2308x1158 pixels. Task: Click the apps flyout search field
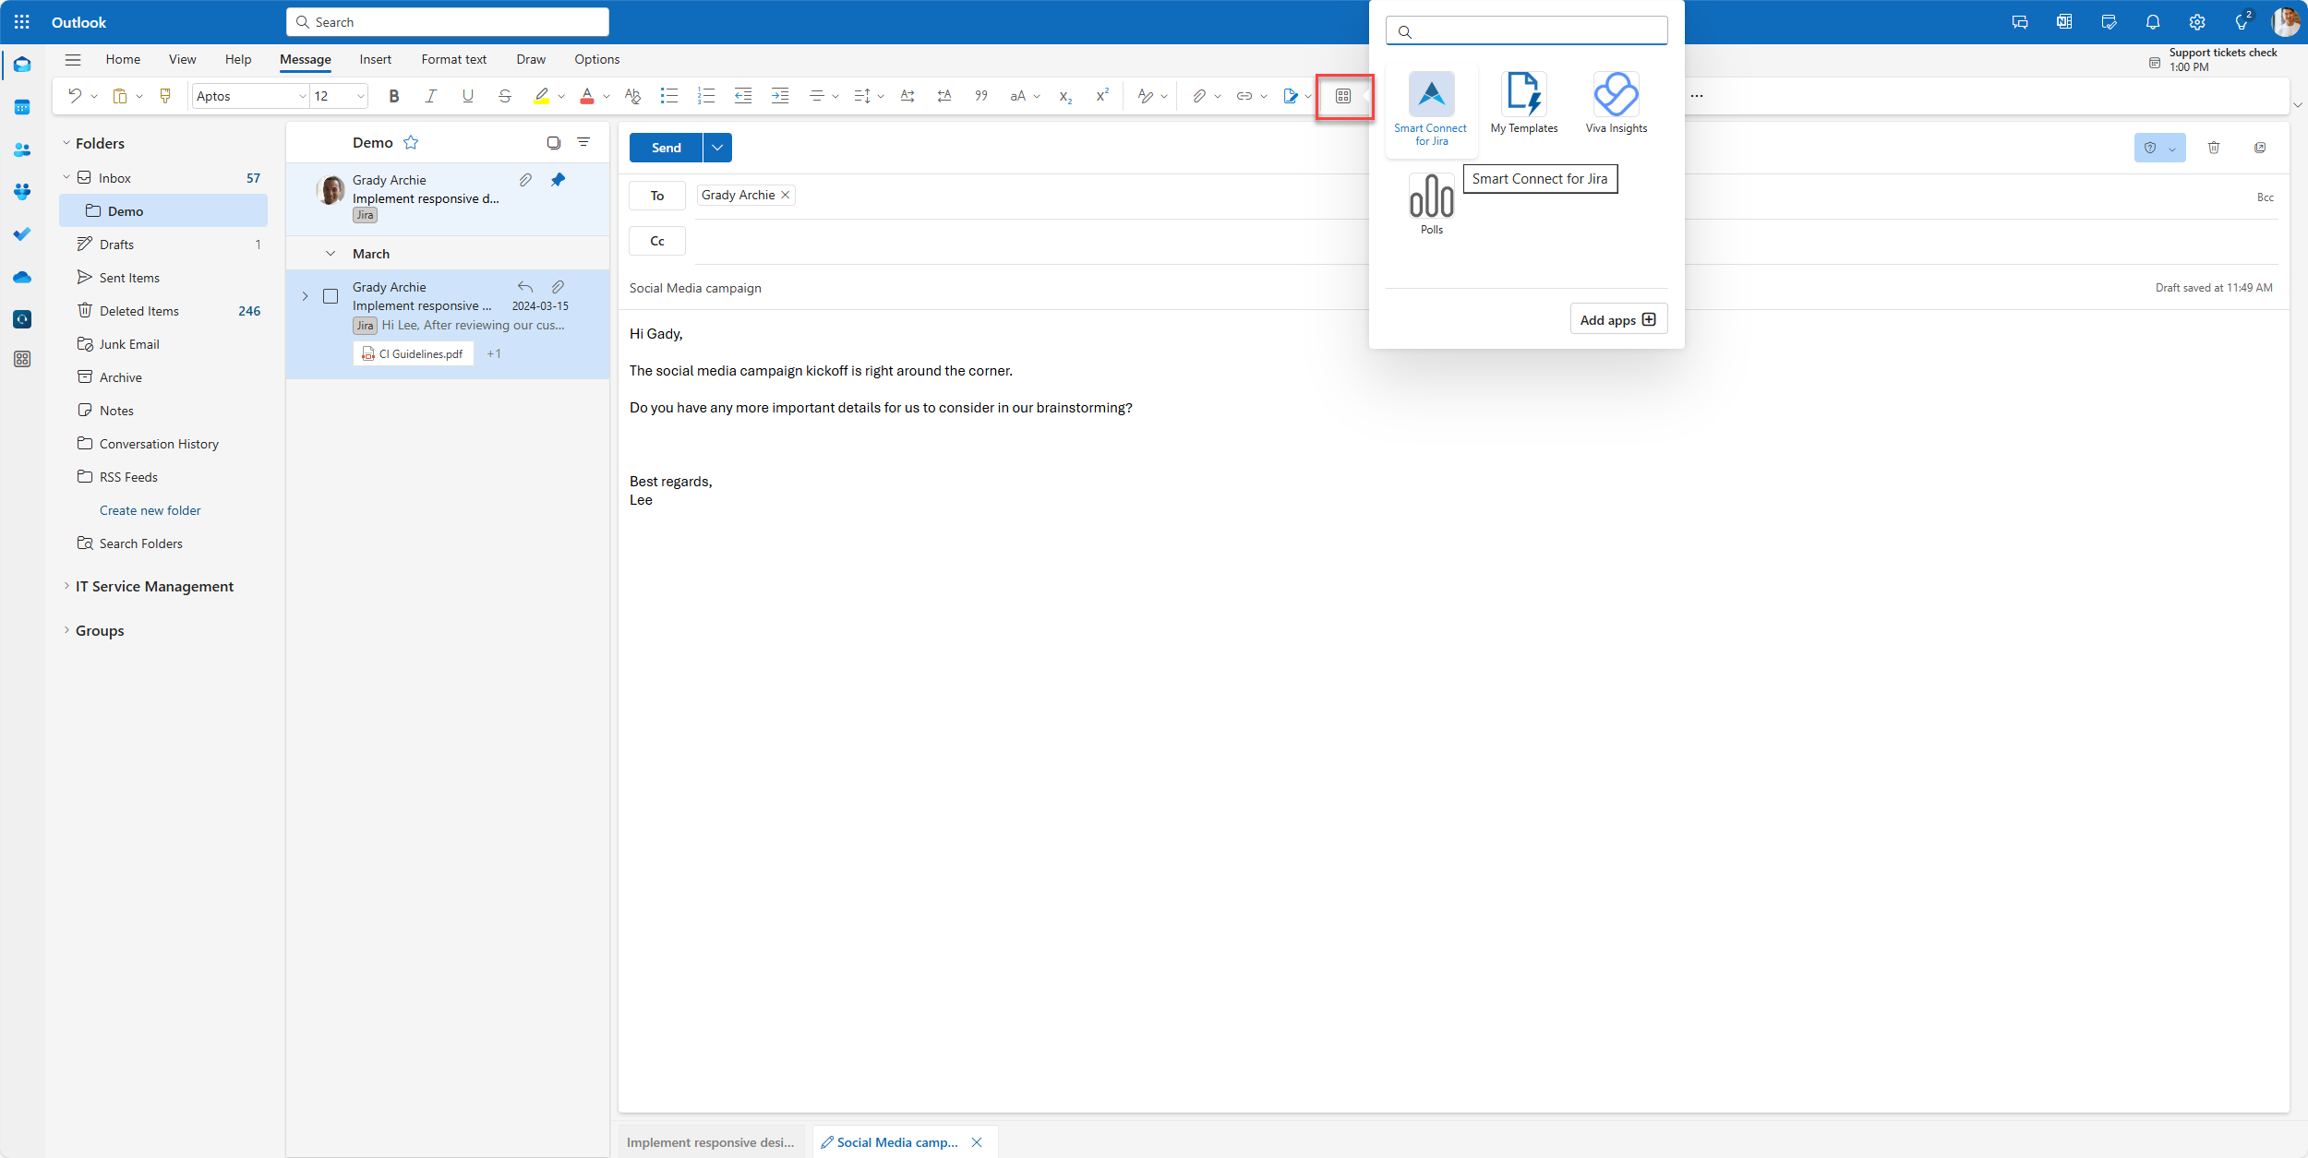1526,30
